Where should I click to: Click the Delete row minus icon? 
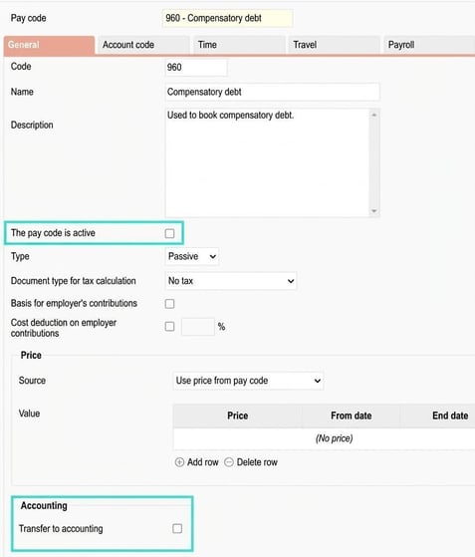tap(229, 462)
